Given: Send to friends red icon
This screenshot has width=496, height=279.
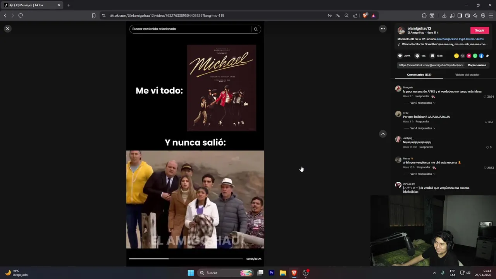Looking at the screenshot, I should (x=469, y=56).
